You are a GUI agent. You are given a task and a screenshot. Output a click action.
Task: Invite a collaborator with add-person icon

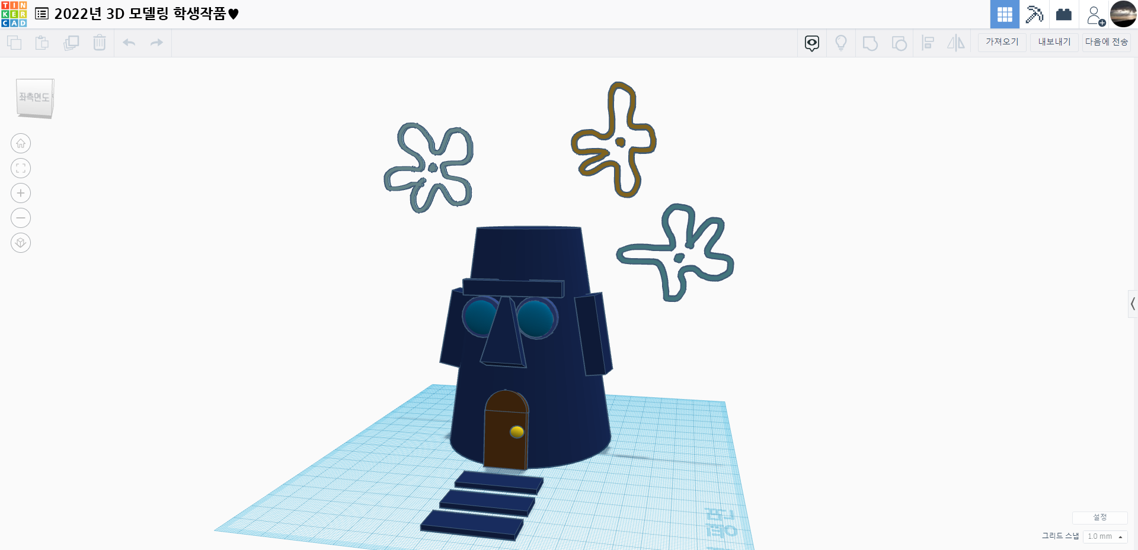tap(1095, 15)
